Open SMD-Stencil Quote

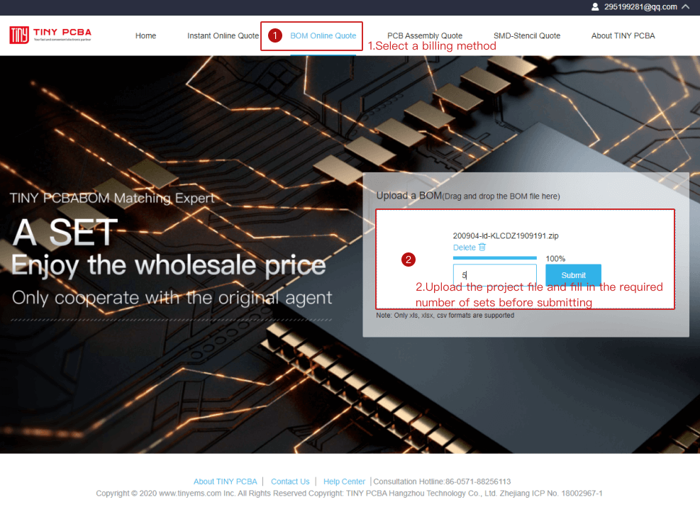(x=527, y=35)
